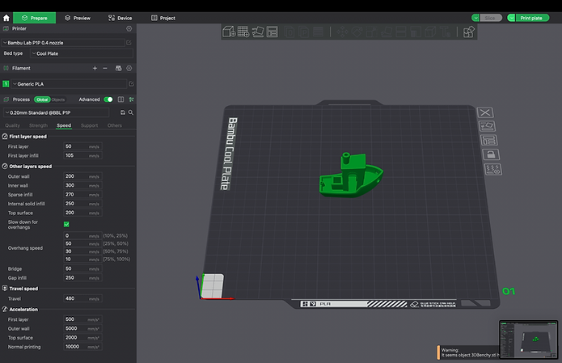
Task: Switch to the Project tab
Action: tap(163, 18)
